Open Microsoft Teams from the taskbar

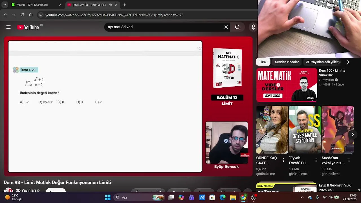191,197
